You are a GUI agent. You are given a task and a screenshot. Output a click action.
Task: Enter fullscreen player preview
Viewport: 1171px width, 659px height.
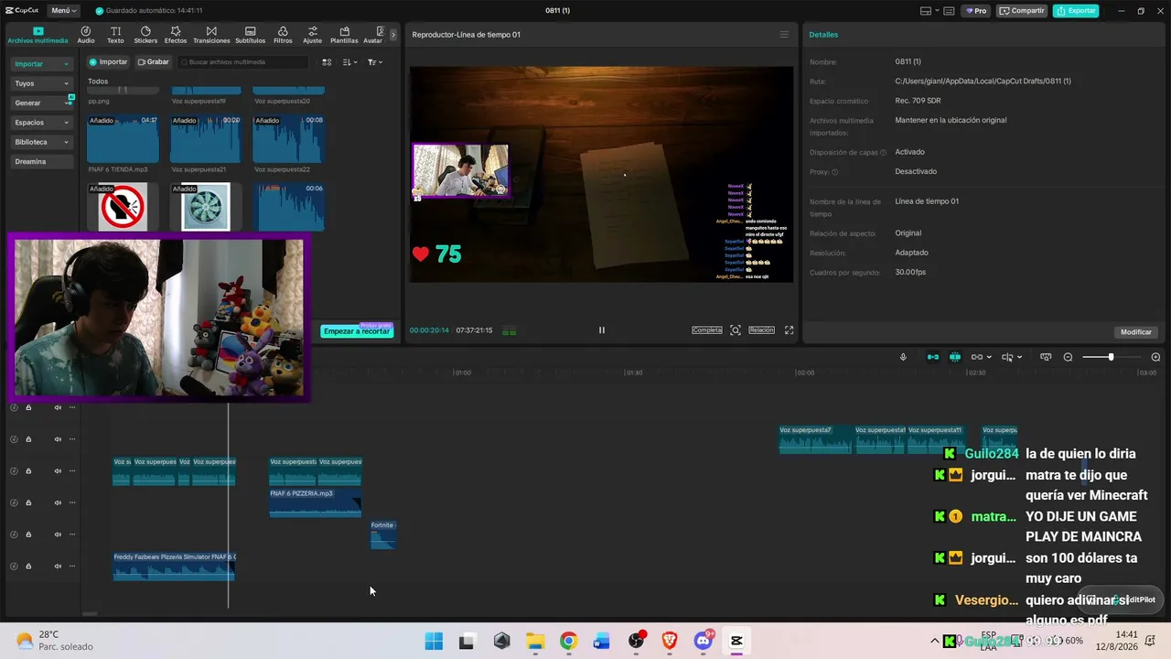790,330
